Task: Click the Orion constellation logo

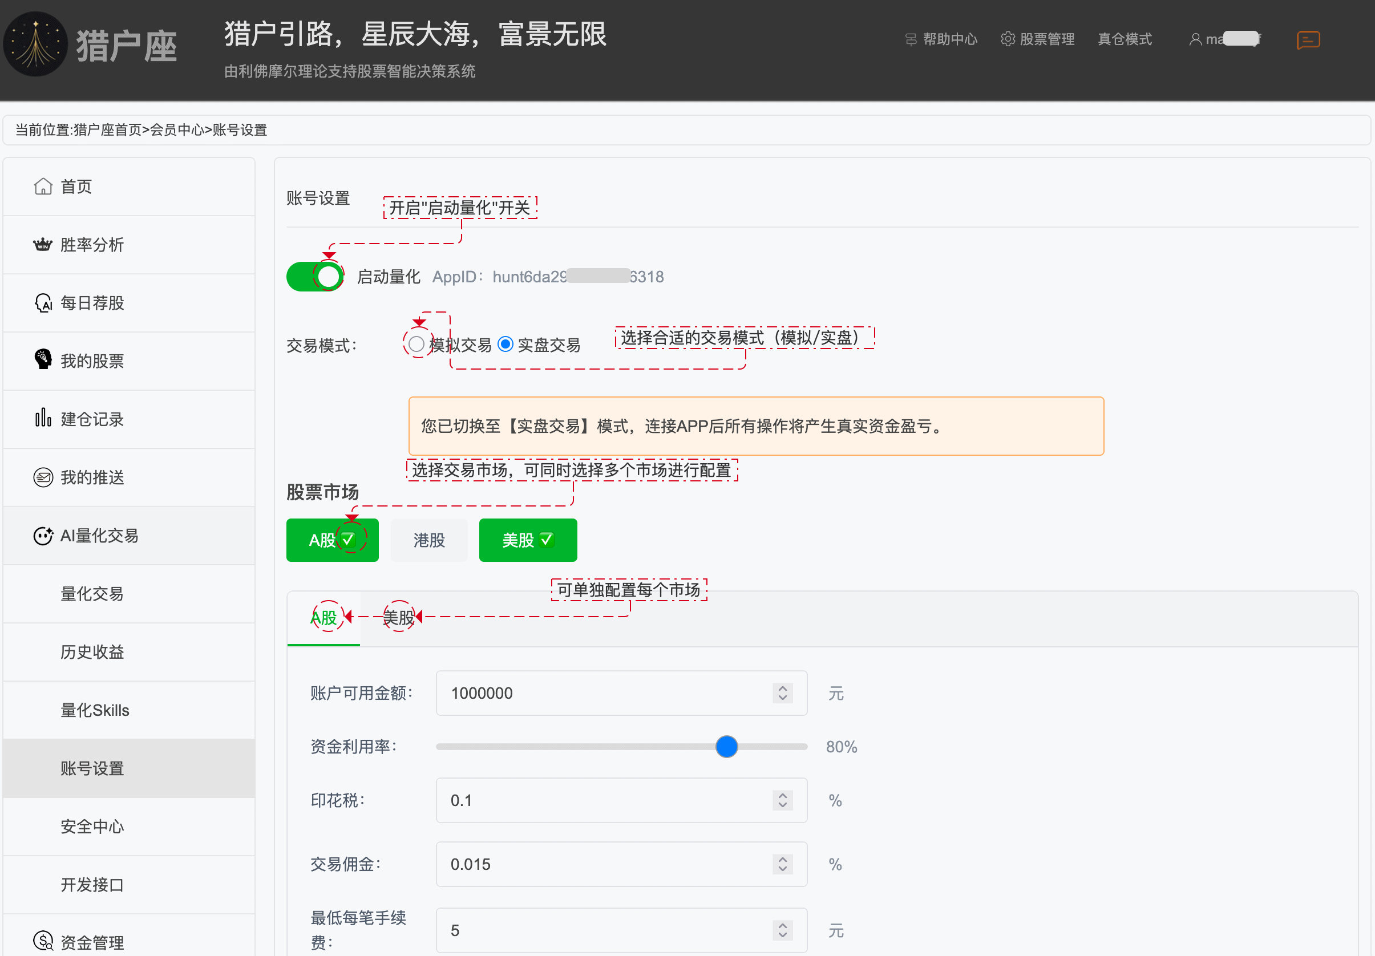Action: click(35, 44)
